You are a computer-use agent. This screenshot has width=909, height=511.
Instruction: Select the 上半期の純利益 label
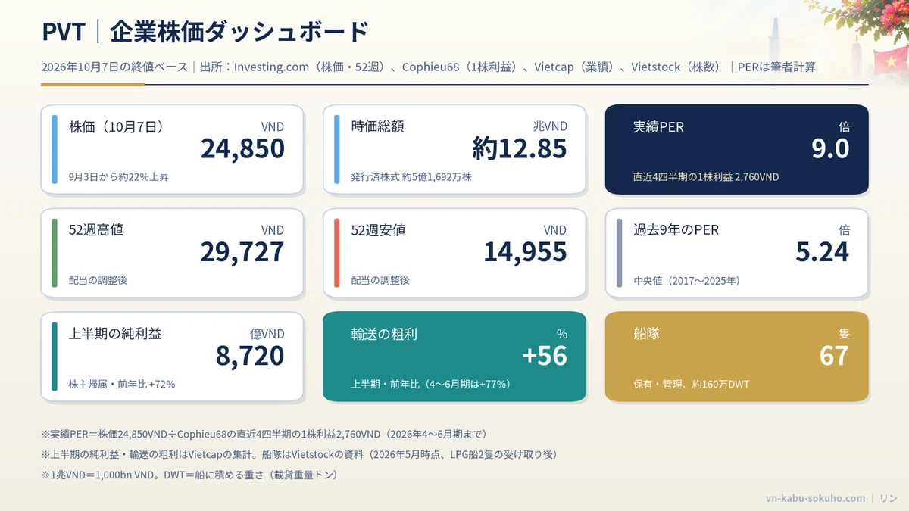point(115,334)
